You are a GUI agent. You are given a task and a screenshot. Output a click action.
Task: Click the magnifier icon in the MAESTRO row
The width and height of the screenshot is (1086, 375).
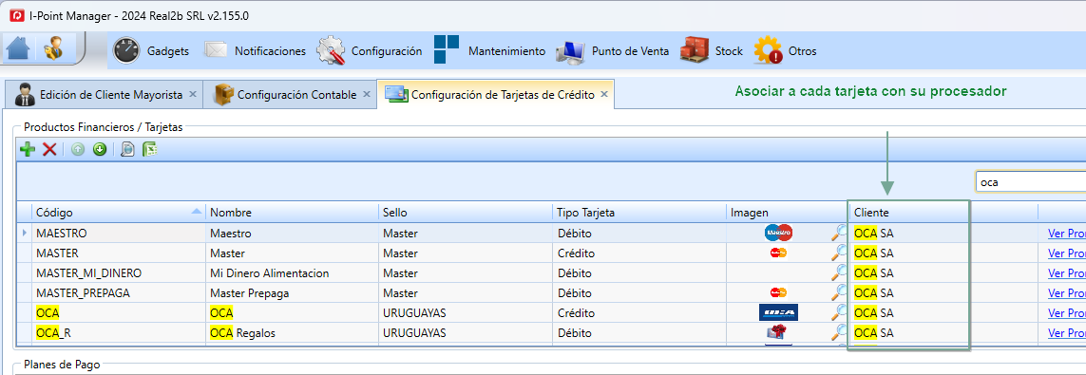pyautogui.click(x=839, y=233)
